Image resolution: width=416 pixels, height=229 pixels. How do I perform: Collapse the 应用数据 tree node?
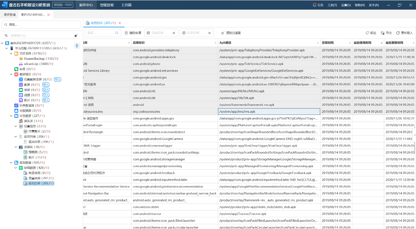11,163
